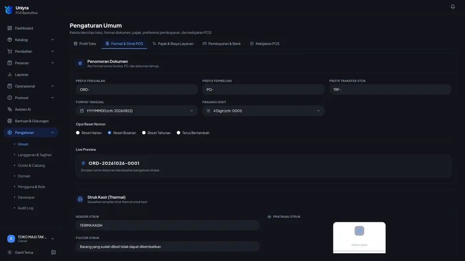Switch to Format & Struk POS tab
The height and width of the screenshot is (261, 465).
pos(124,43)
